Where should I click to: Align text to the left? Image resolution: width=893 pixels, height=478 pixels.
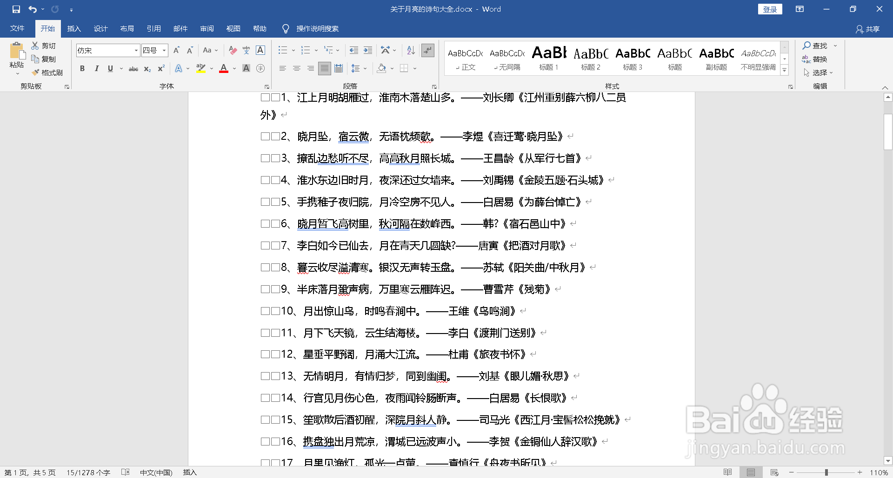tap(282, 69)
